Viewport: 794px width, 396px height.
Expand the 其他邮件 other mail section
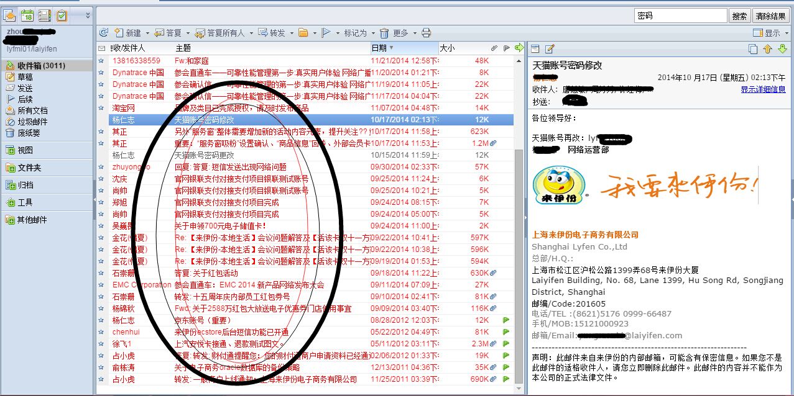(47, 220)
